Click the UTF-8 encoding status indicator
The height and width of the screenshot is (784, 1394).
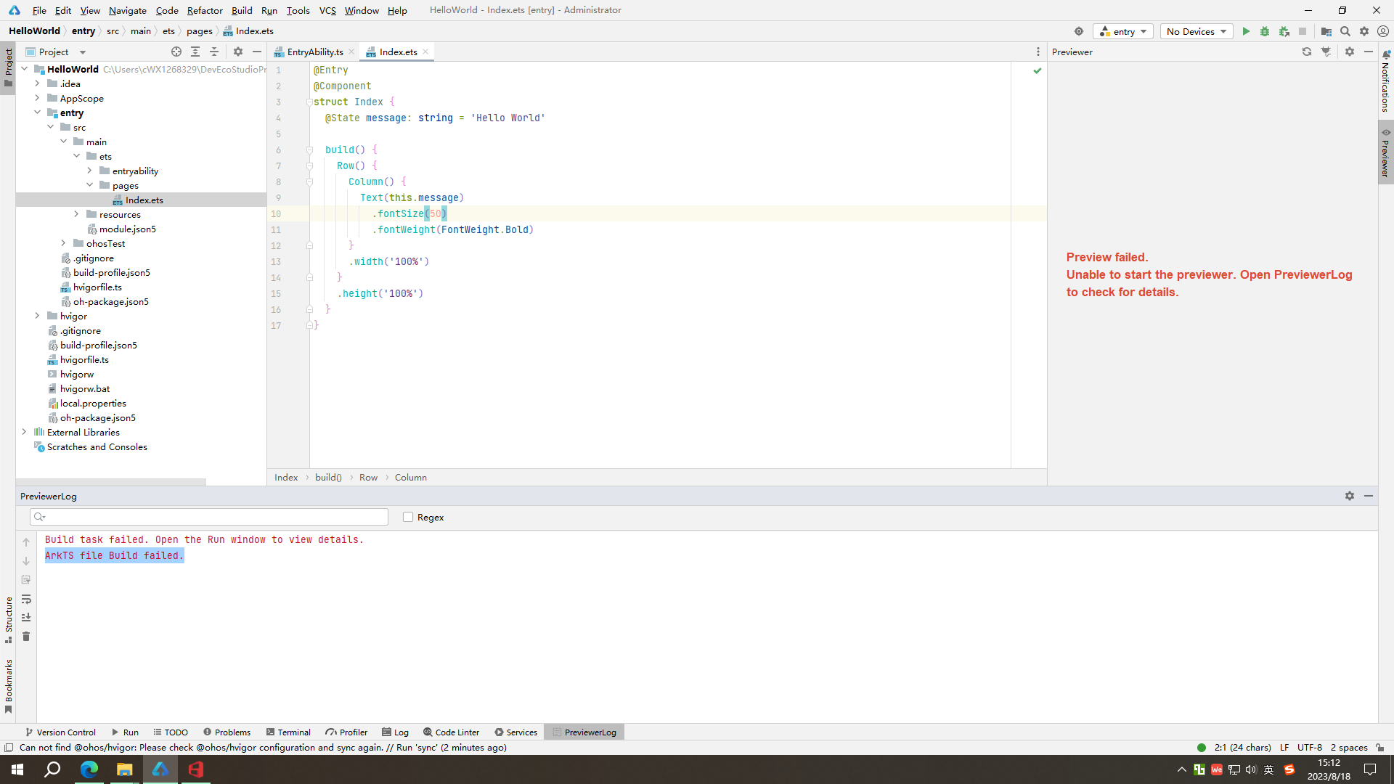1310,747
